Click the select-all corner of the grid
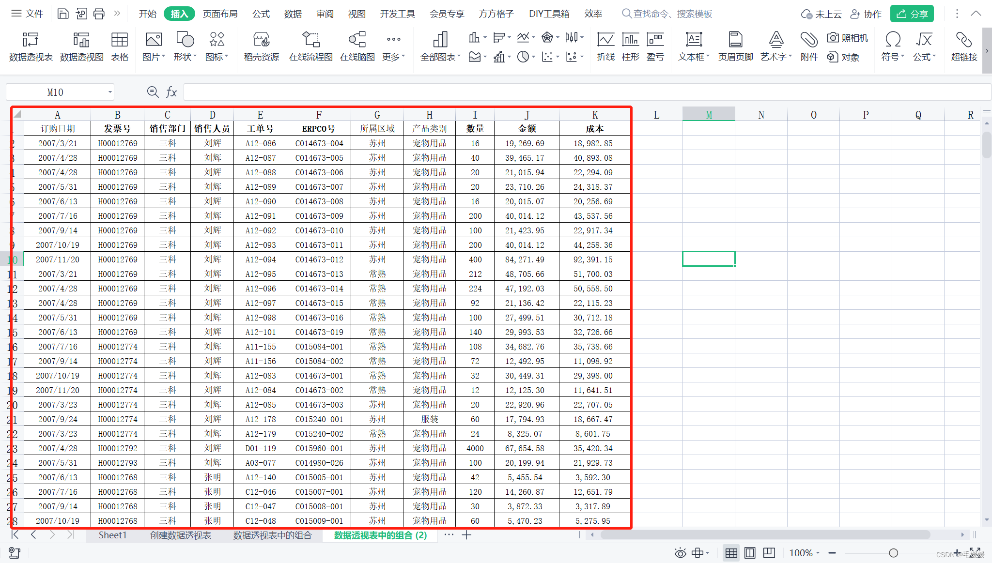The height and width of the screenshot is (563, 992). (17, 115)
